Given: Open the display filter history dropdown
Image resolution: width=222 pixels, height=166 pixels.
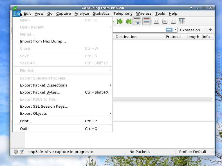Looking at the screenshot, I should coord(175,30).
